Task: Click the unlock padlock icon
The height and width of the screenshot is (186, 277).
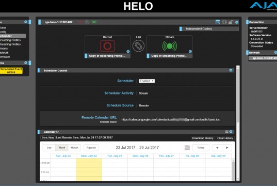Action: pyautogui.click(x=231, y=22)
